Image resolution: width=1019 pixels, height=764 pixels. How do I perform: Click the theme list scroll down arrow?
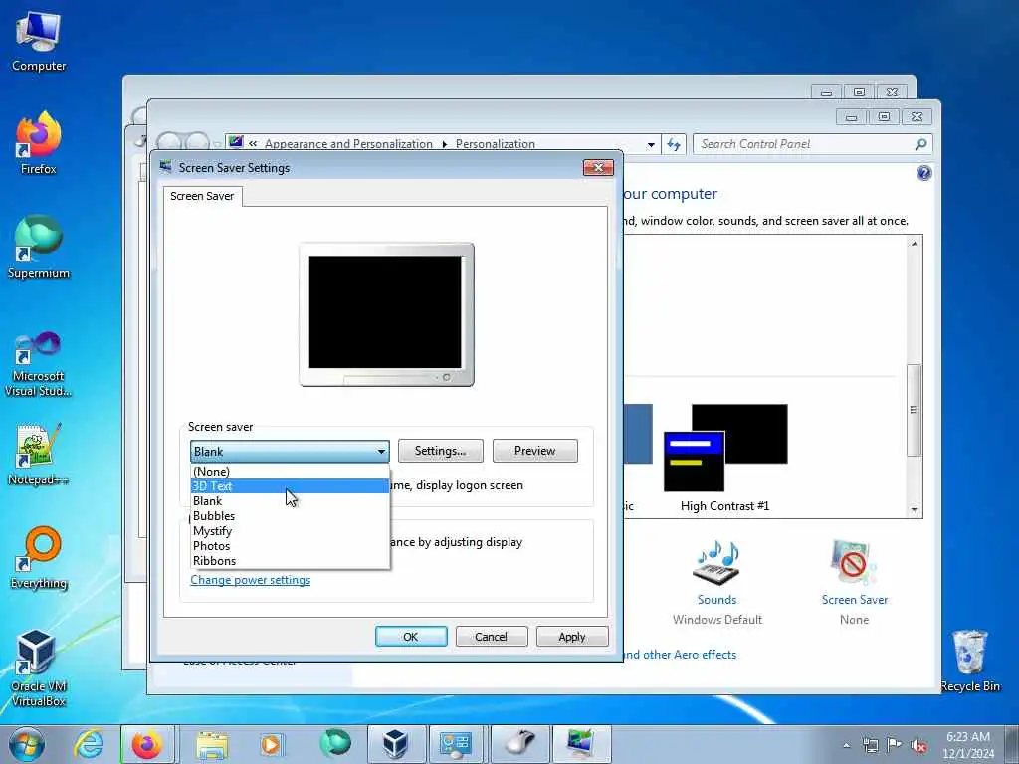[x=915, y=510]
